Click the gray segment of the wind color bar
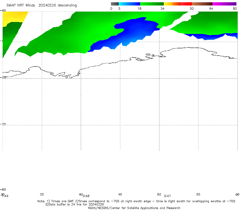Image resolution: width=240 pixels, height=210 pixels. tap(114, 4)
